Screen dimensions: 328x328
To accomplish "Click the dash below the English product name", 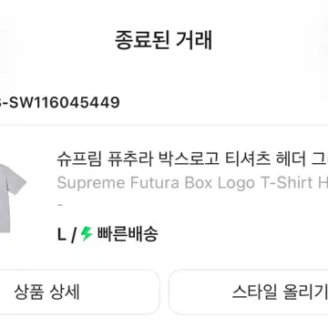I will pyautogui.click(x=60, y=205).
